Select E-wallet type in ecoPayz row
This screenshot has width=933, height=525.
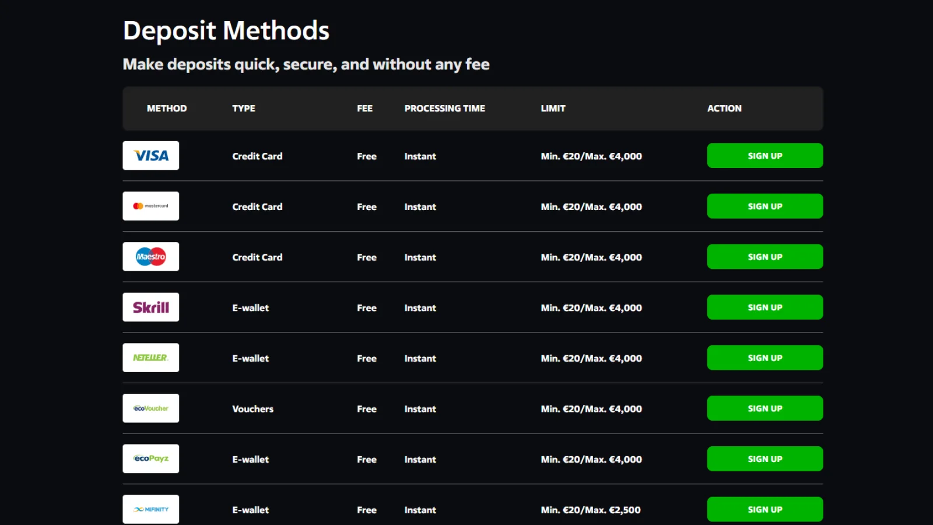coord(250,460)
